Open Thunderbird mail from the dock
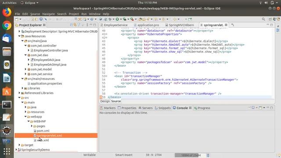 click(7, 39)
